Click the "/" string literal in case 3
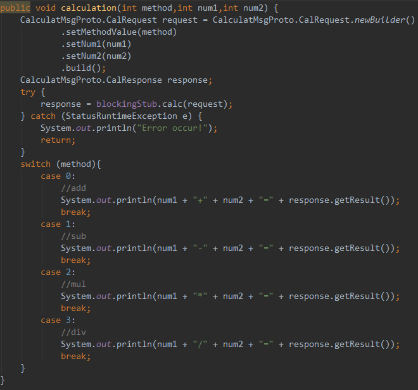 (x=200, y=344)
